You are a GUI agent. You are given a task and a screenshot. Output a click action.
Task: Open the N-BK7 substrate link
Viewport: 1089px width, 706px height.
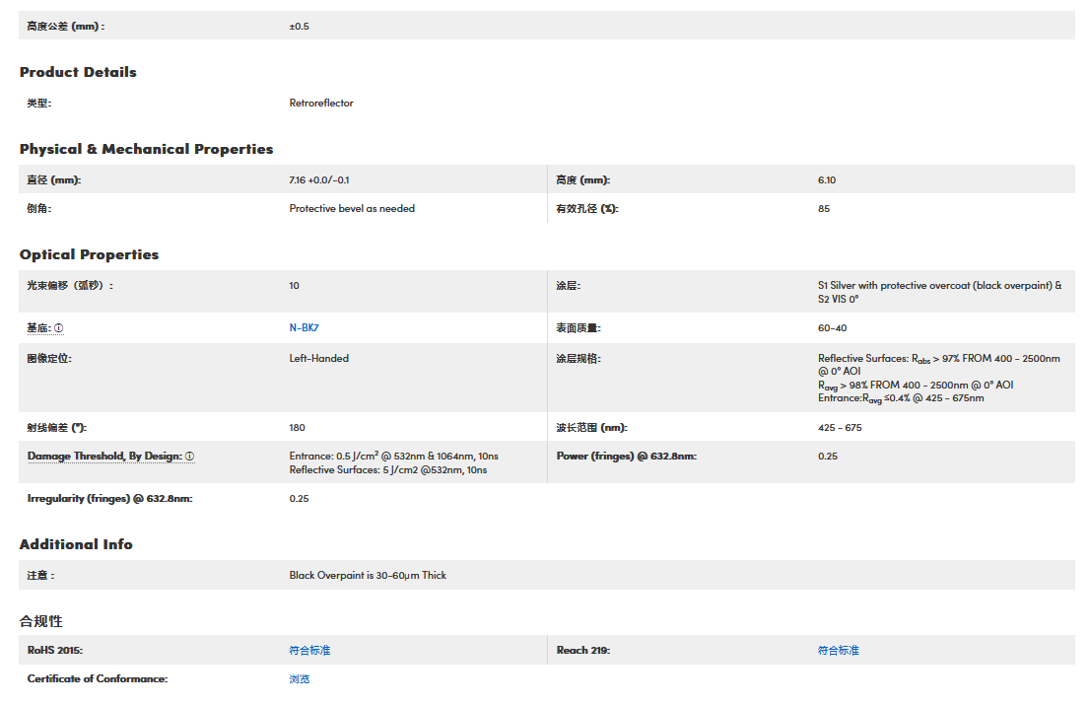[304, 328]
